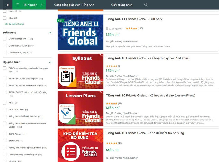The width and height of the screenshot is (219, 162).
Task: Enable the Dành cho Giáo viên filter
Action: point(5,46)
